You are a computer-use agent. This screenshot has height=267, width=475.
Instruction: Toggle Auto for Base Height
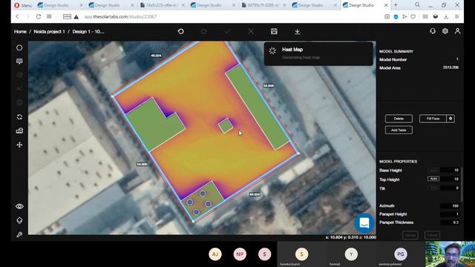point(433,171)
